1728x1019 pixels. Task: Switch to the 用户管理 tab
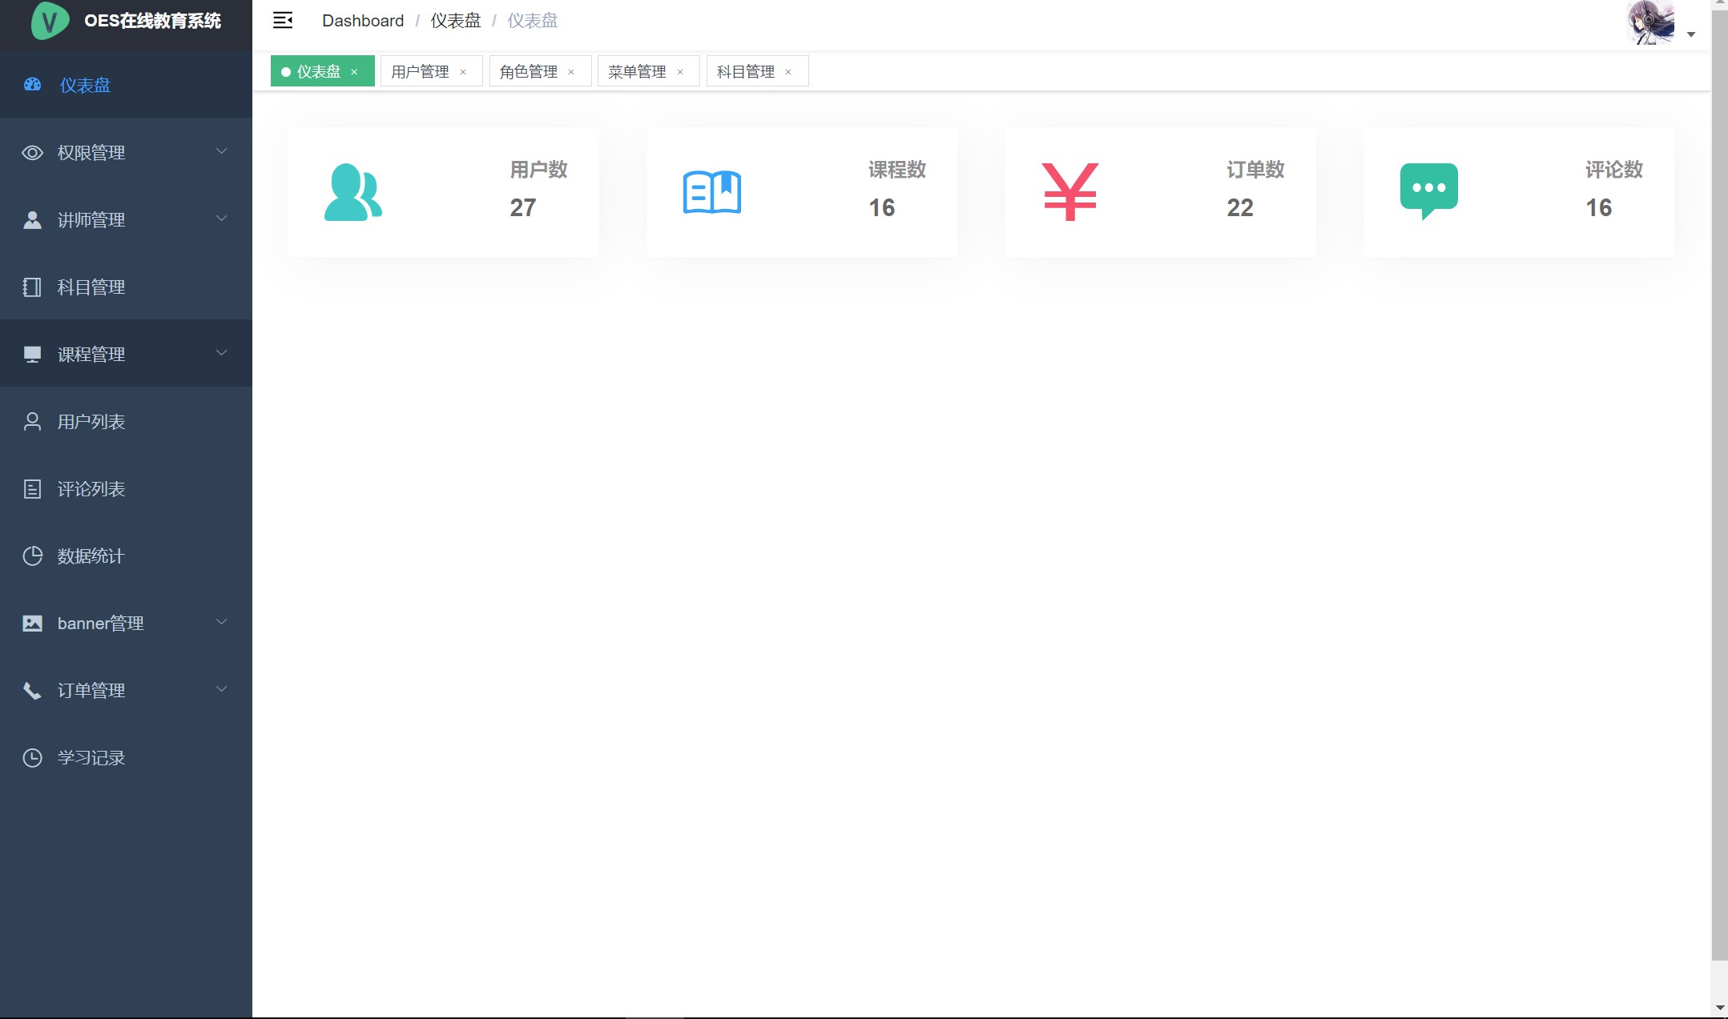420,71
